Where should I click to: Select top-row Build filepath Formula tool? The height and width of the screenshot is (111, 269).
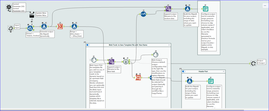[x=187, y=9]
